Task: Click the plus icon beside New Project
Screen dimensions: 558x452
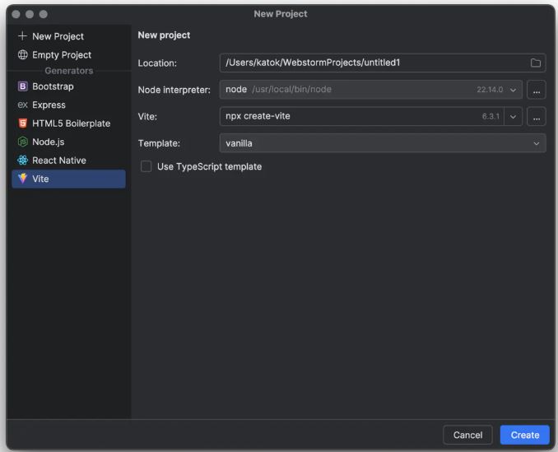Action: (22, 36)
